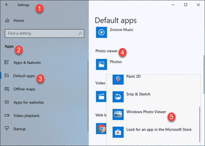Click the Startup icon in sidebar

7,128
